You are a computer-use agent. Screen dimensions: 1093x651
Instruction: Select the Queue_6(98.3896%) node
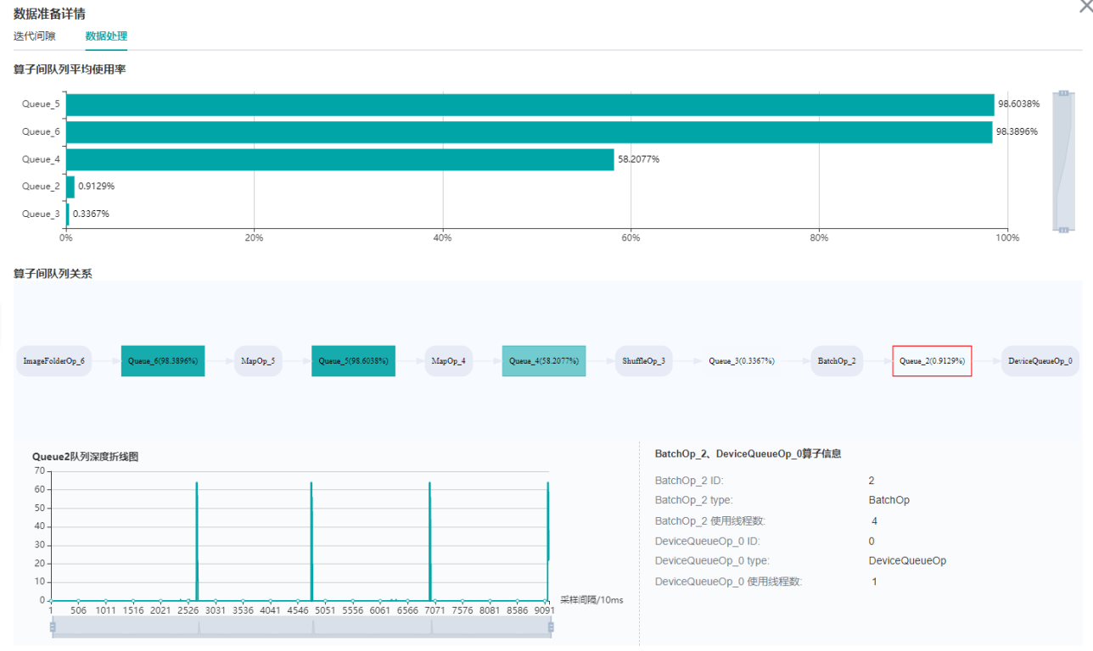163,361
